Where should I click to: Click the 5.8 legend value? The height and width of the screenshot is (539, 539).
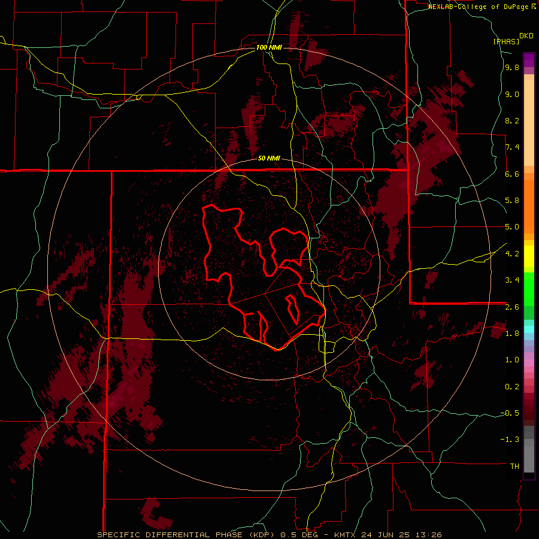tap(512, 201)
